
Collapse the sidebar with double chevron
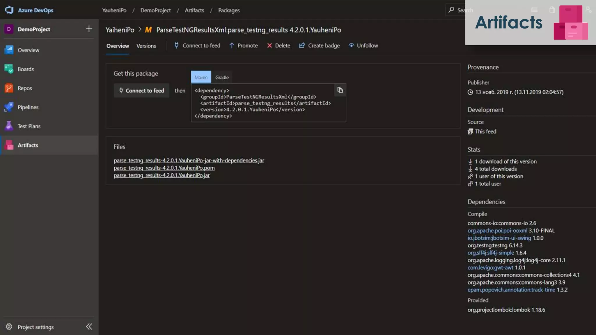(x=89, y=327)
